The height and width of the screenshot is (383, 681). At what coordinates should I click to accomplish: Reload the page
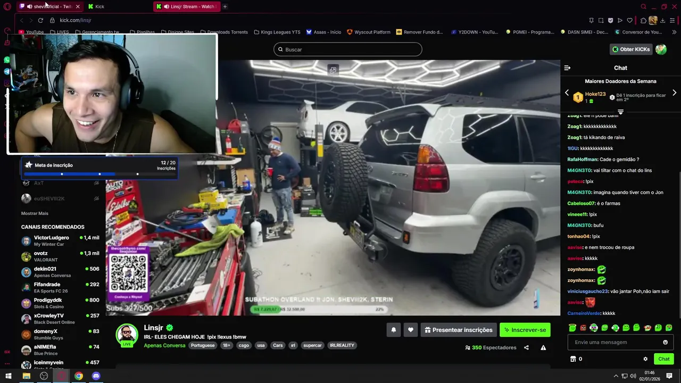tap(40, 20)
